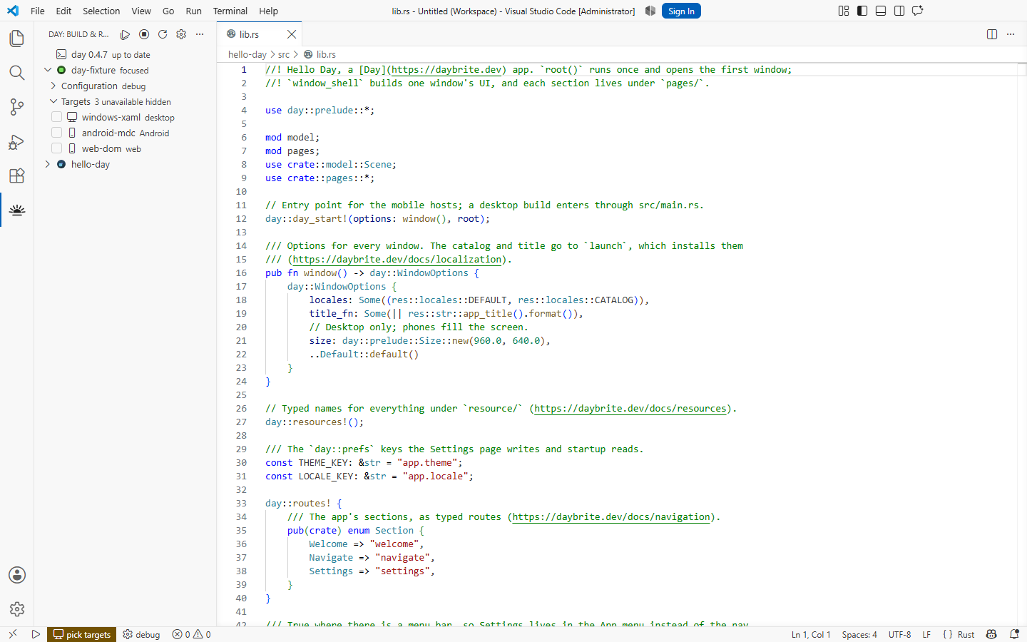Click the src breadcrumb segment
This screenshot has height=642, width=1027.
click(x=284, y=54)
